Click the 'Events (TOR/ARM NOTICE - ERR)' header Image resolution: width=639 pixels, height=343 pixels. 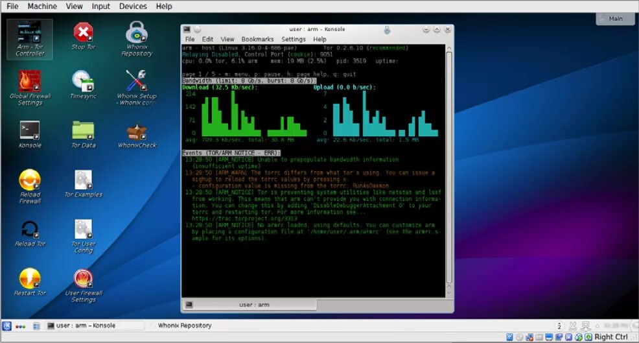coord(231,153)
